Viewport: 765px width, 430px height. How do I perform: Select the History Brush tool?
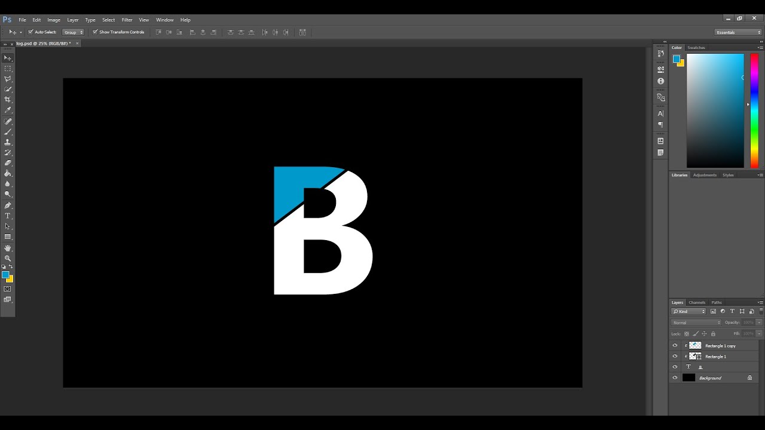click(x=8, y=152)
